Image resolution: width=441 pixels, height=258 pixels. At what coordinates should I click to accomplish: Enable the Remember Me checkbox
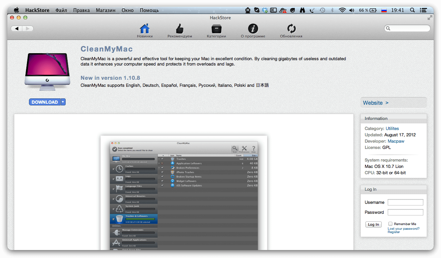(390, 224)
